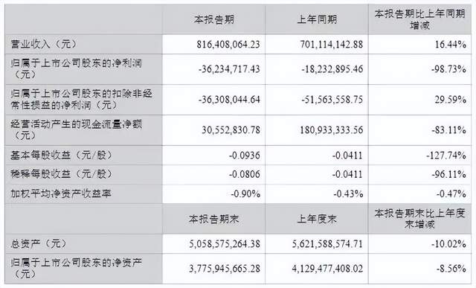
Task: Click the -98.73% change cell
Action: coord(448,69)
